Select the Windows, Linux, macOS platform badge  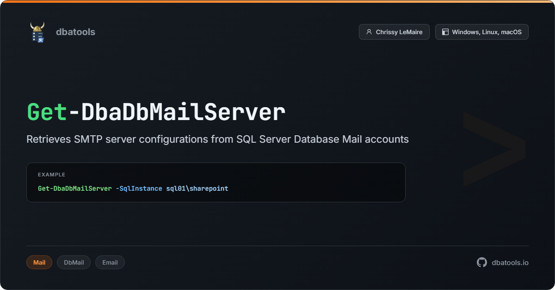[481, 32]
